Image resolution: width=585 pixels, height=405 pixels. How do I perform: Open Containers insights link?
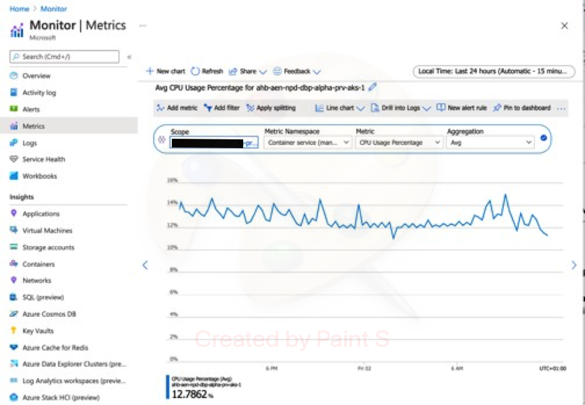click(x=38, y=264)
